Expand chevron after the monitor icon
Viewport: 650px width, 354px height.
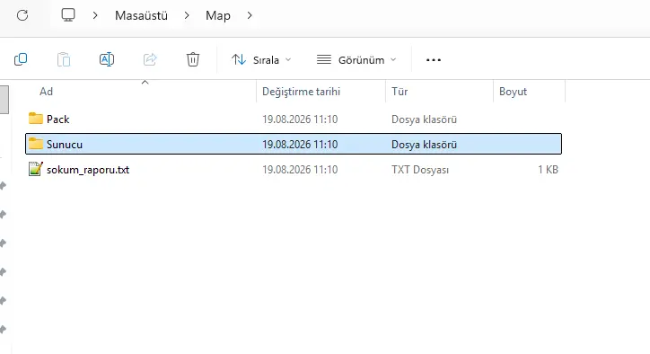pyautogui.click(x=95, y=15)
